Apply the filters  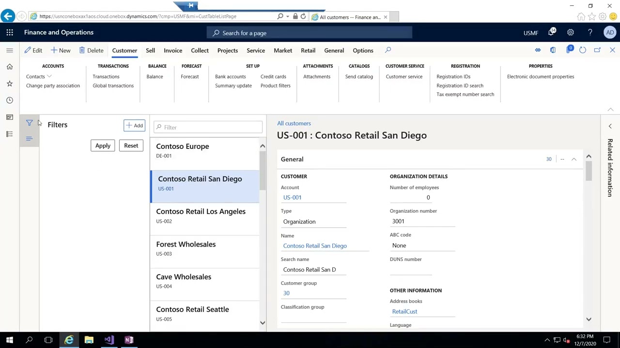click(103, 145)
